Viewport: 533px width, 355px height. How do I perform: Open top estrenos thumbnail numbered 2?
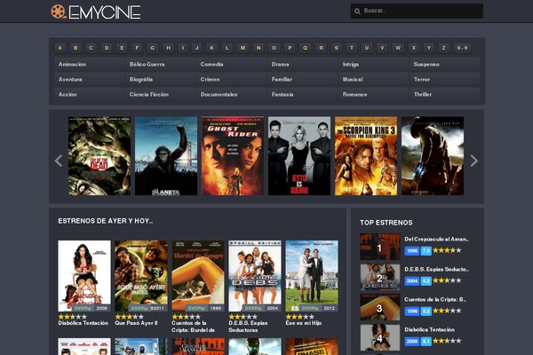click(380, 277)
